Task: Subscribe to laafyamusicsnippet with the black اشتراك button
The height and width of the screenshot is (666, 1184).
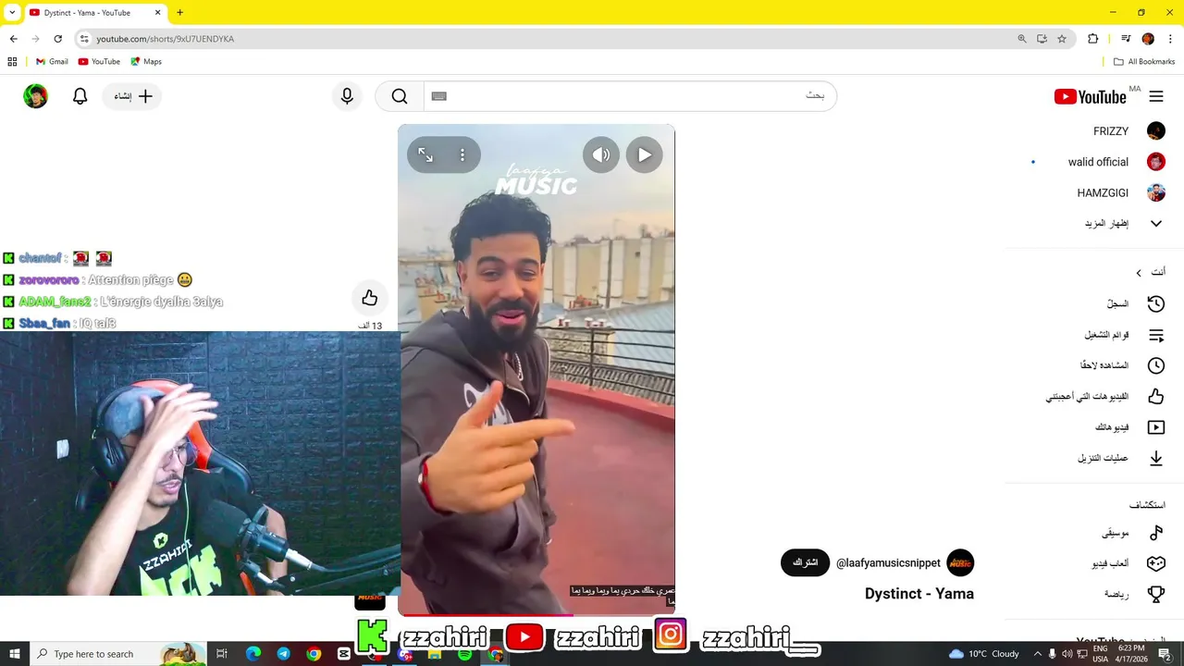Action: tap(805, 562)
